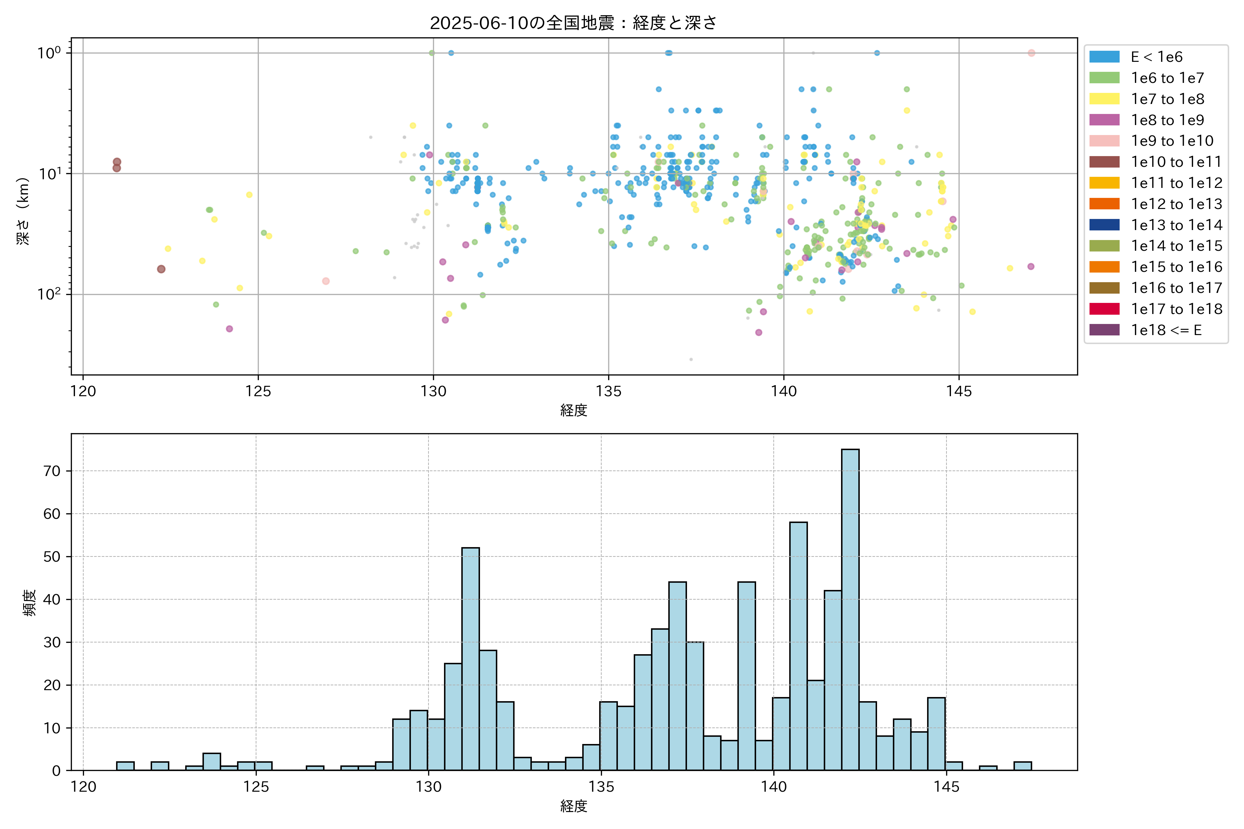1244x829 pixels.
Task: Click the blue 'E < 1e6' legend swatch
Action: coord(1104,57)
